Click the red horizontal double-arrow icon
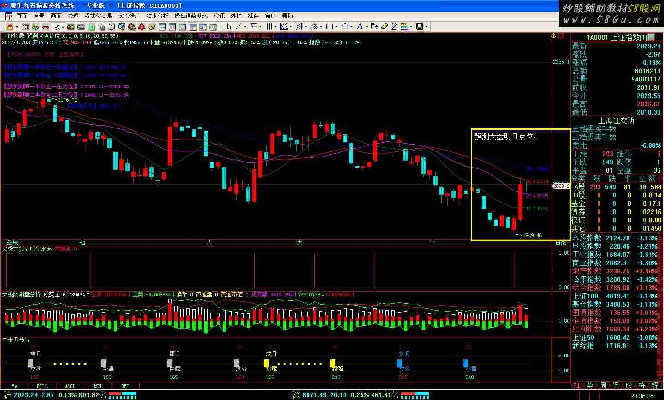Image resolution: width=664 pixels, height=400 pixels. coord(46,27)
